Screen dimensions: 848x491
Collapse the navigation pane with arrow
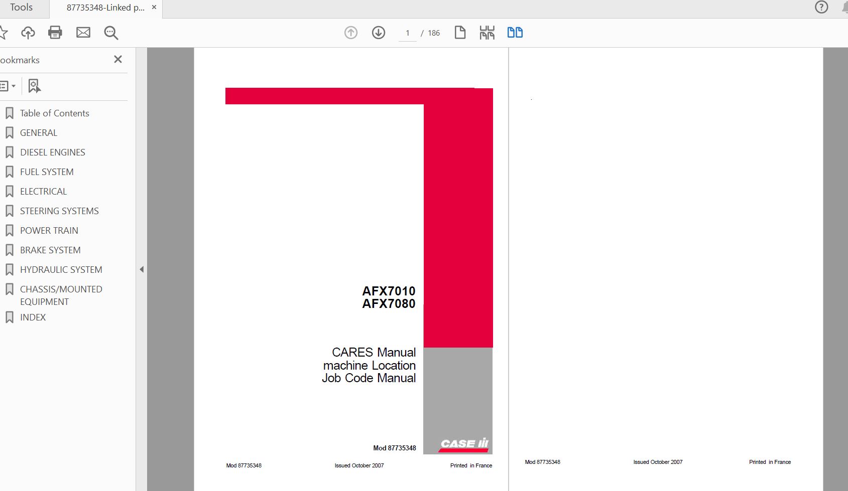[142, 269]
